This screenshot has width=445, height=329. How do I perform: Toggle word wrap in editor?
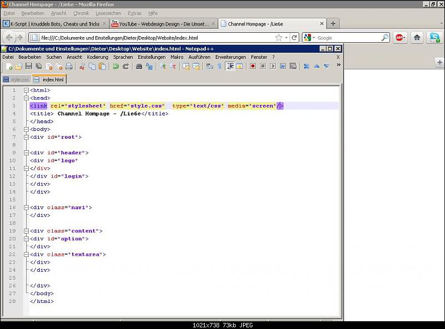[209, 67]
